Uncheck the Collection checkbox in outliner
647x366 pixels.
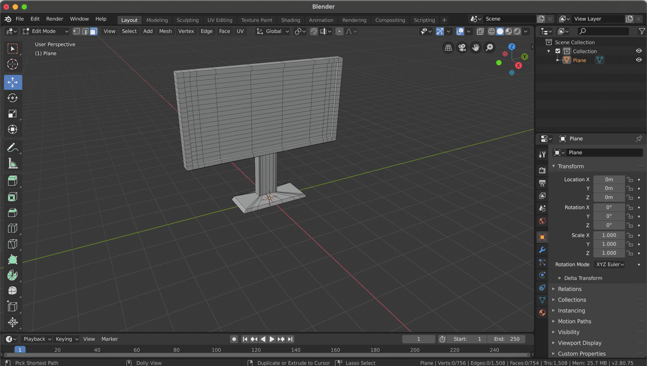point(558,51)
